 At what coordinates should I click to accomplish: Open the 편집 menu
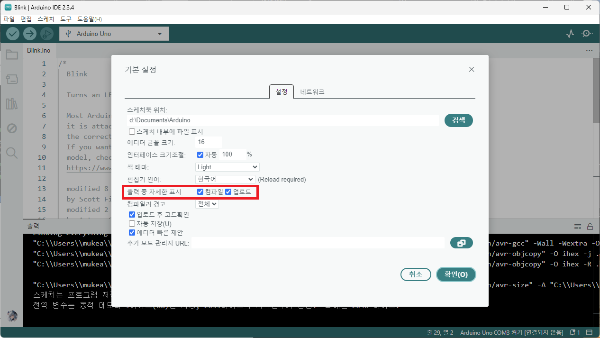click(x=26, y=19)
